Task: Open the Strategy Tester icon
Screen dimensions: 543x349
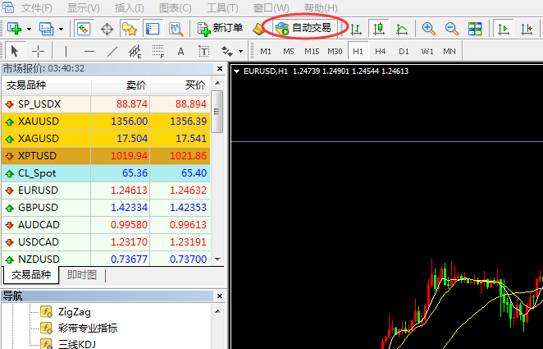Action: [176, 29]
